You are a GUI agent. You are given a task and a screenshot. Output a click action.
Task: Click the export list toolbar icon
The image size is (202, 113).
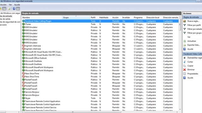click(9, 8)
